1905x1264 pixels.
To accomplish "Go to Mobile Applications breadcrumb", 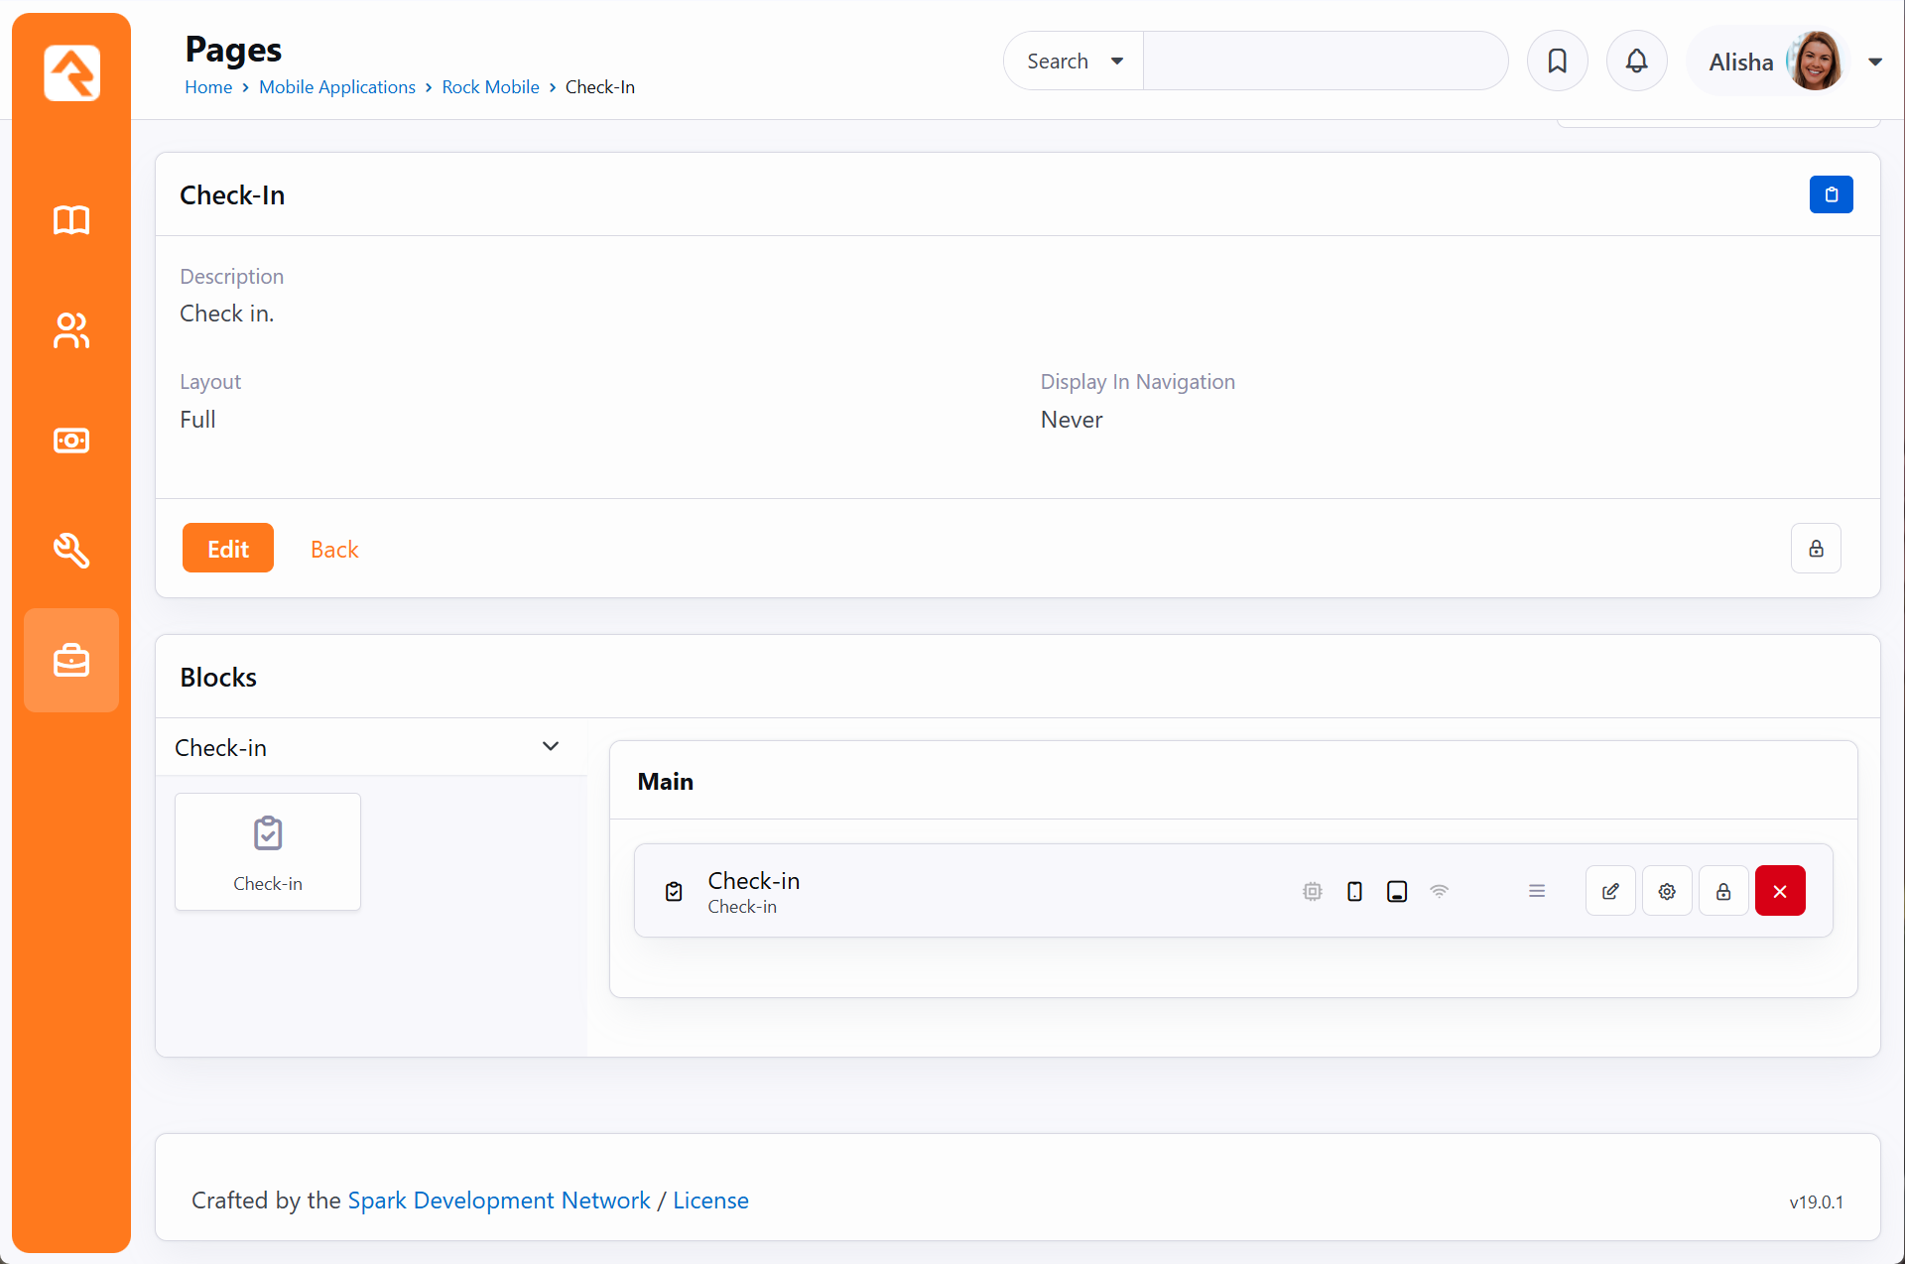I will [x=336, y=87].
